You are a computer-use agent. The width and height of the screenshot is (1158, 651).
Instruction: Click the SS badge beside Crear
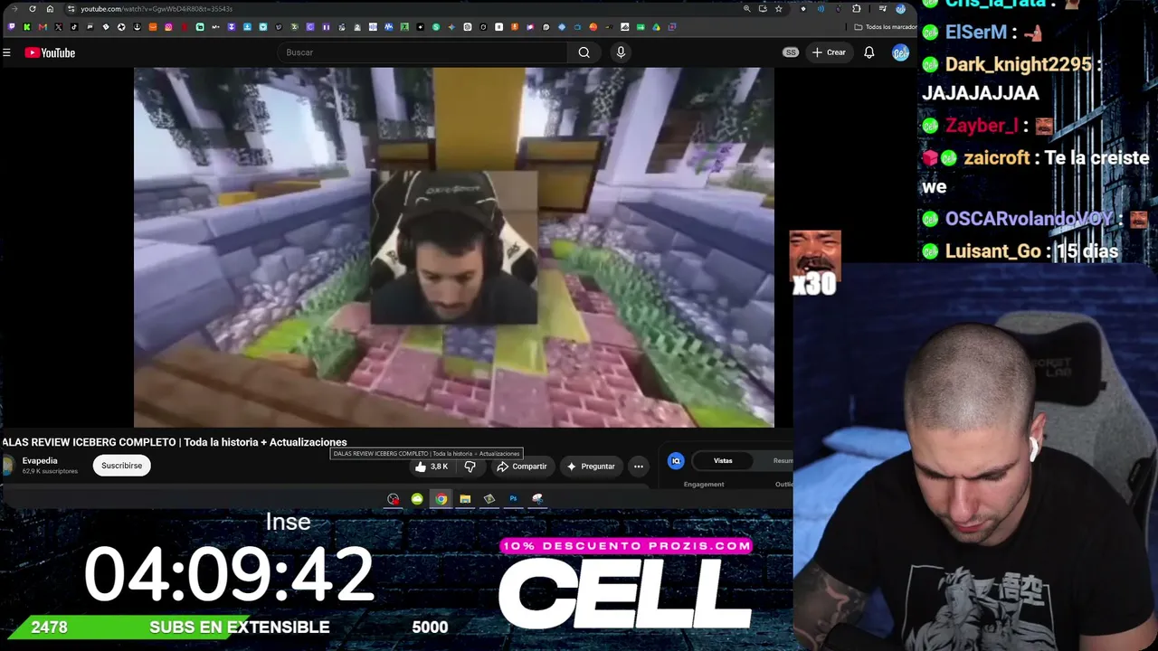tap(791, 52)
